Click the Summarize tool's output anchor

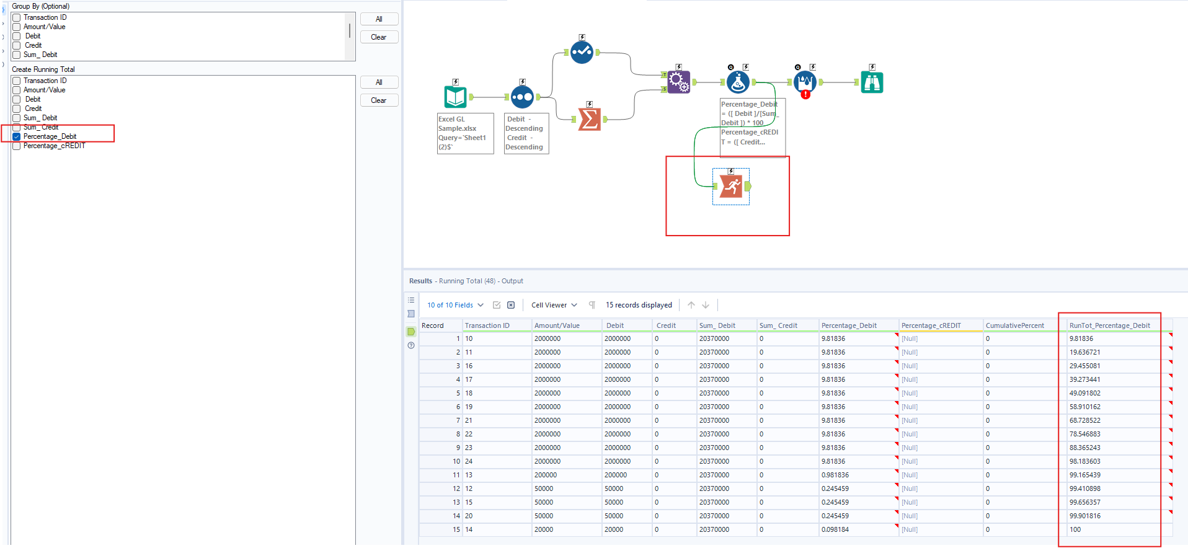pyautogui.click(x=605, y=119)
